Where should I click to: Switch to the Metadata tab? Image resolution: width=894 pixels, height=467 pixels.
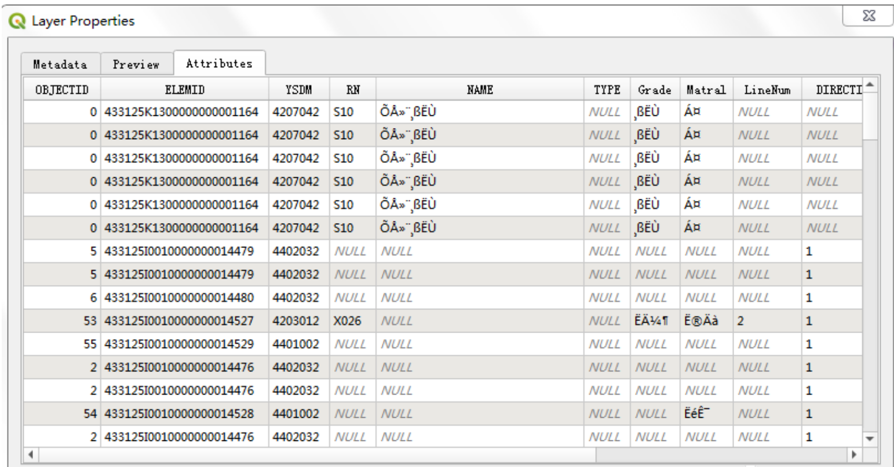coord(61,64)
